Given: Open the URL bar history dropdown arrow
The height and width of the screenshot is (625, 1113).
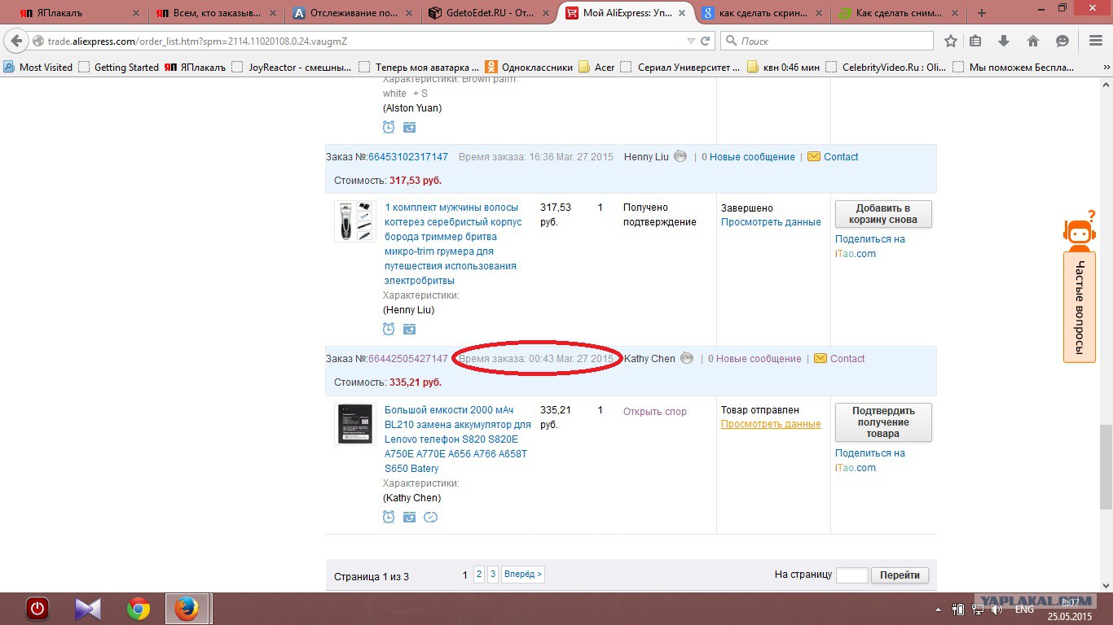Looking at the screenshot, I should (691, 41).
